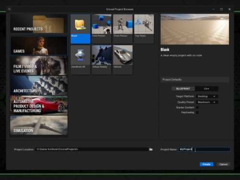Image resolution: width=240 pixels, height=180 pixels.
Task: Select the Virtual Reality template
Action: (x=102, y=60)
